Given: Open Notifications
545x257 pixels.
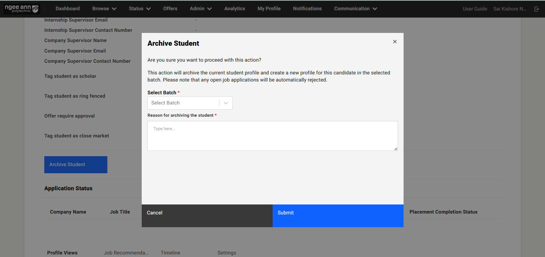Looking at the screenshot, I should [307, 9].
